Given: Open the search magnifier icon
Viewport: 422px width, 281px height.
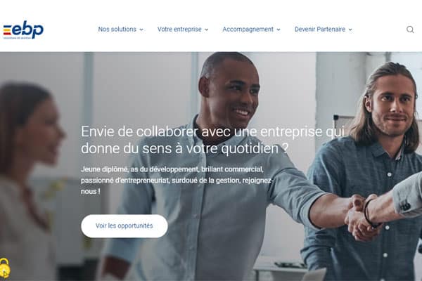Looking at the screenshot, I should coord(410,30).
